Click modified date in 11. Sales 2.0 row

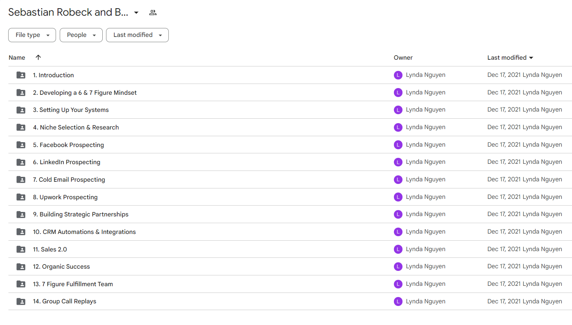point(525,249)
